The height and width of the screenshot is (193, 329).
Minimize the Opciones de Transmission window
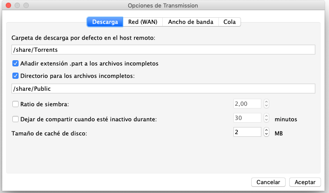[17, 6]
